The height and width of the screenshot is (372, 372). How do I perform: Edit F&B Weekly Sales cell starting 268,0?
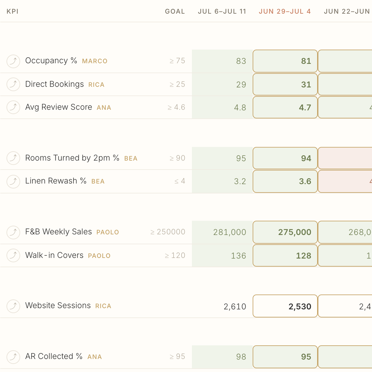(345, 232)
